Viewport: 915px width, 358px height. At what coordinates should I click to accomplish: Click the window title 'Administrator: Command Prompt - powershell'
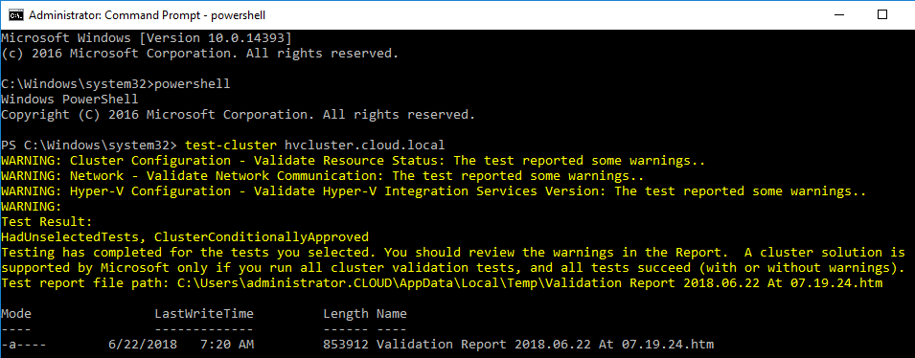tap(147, 15)
